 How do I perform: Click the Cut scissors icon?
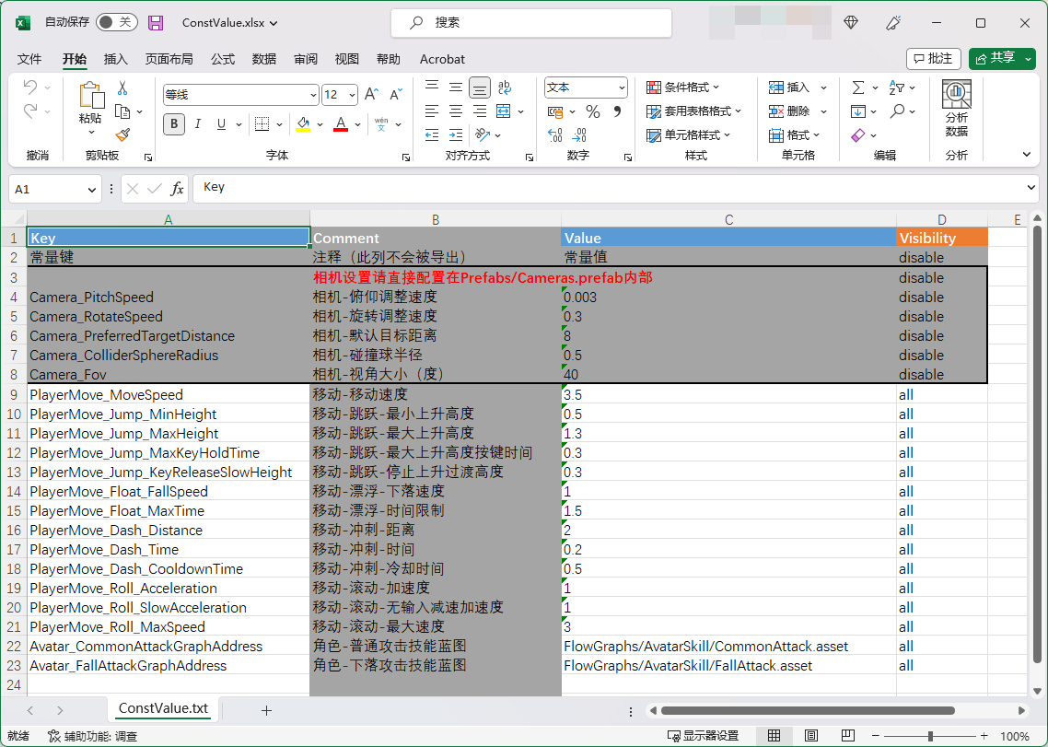pyautogui.click(x=122, y=88)
